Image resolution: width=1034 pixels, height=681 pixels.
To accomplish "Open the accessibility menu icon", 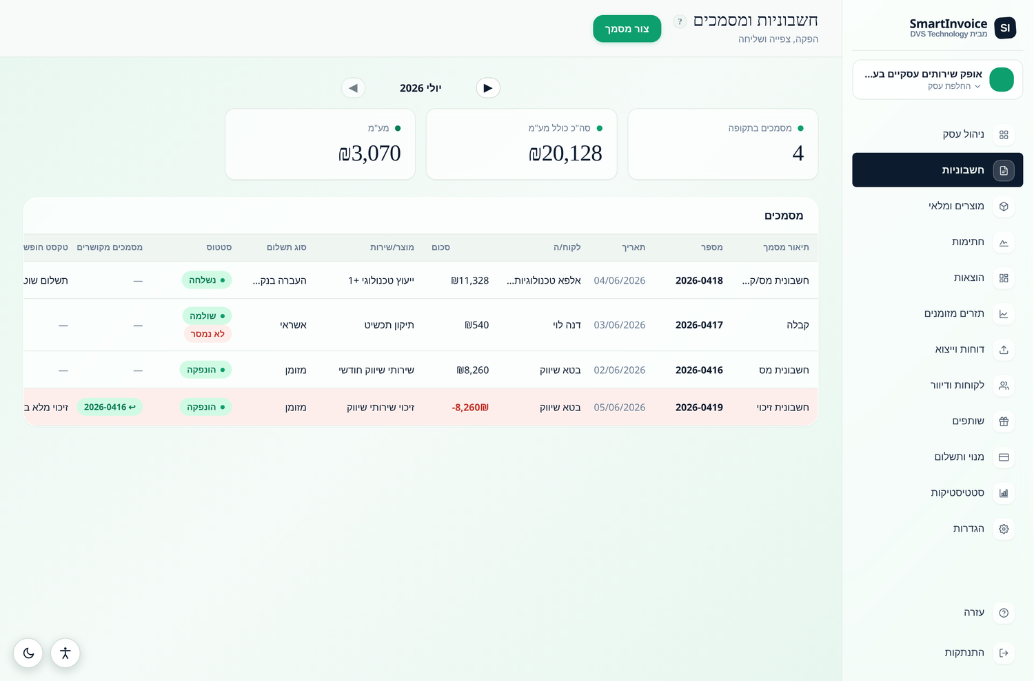I will pos(65,653).
